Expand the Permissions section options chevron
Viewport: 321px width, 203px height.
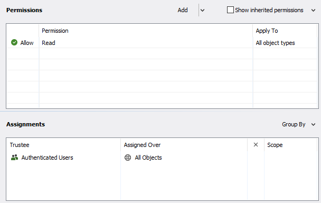[x=313, y=10]
